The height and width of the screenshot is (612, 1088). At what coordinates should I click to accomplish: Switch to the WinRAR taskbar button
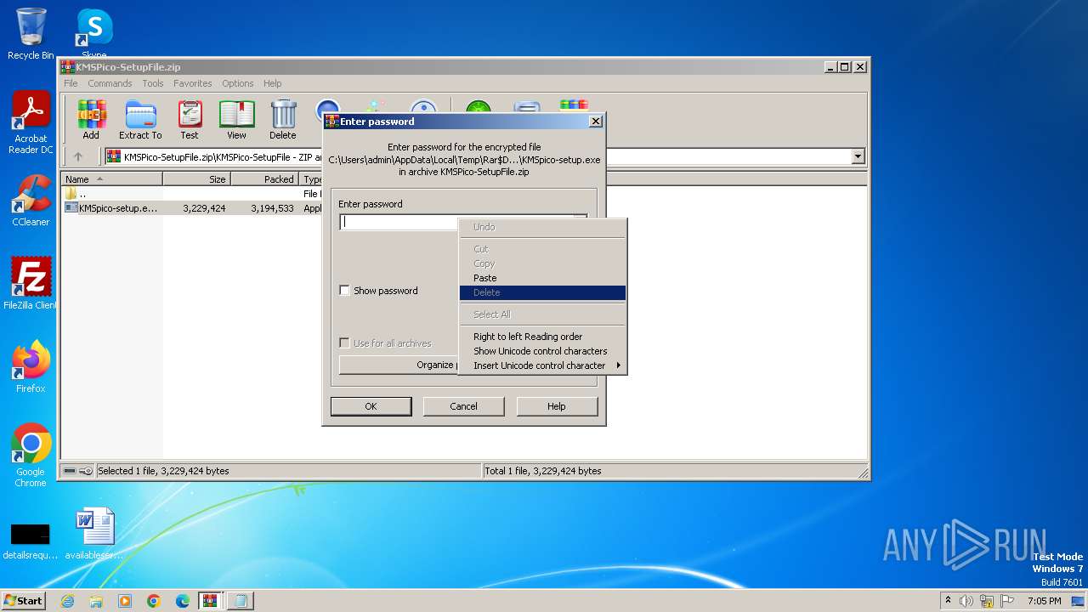tap(211, 601)
